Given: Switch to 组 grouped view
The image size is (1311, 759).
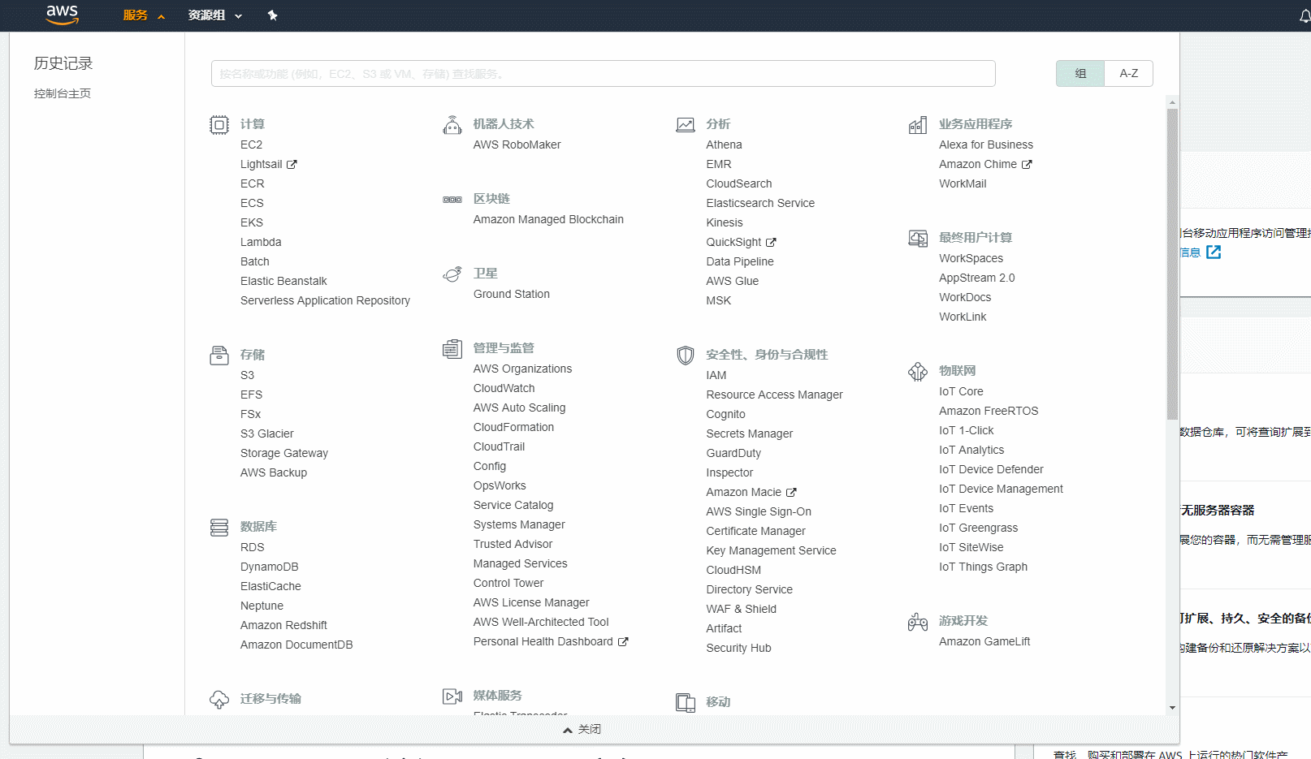Looking at the screenshot, I should 1080,74.
